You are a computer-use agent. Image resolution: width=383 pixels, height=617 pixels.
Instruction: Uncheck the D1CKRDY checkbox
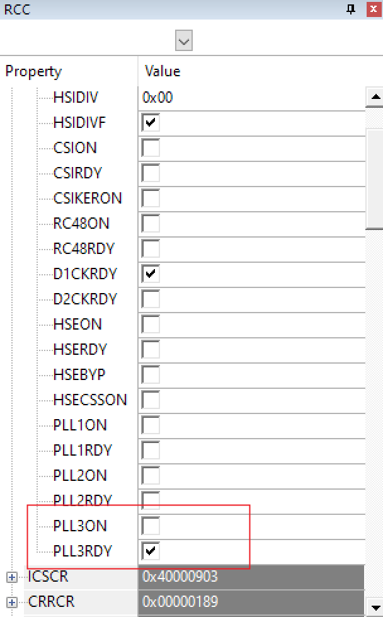(x=151, y=274)
